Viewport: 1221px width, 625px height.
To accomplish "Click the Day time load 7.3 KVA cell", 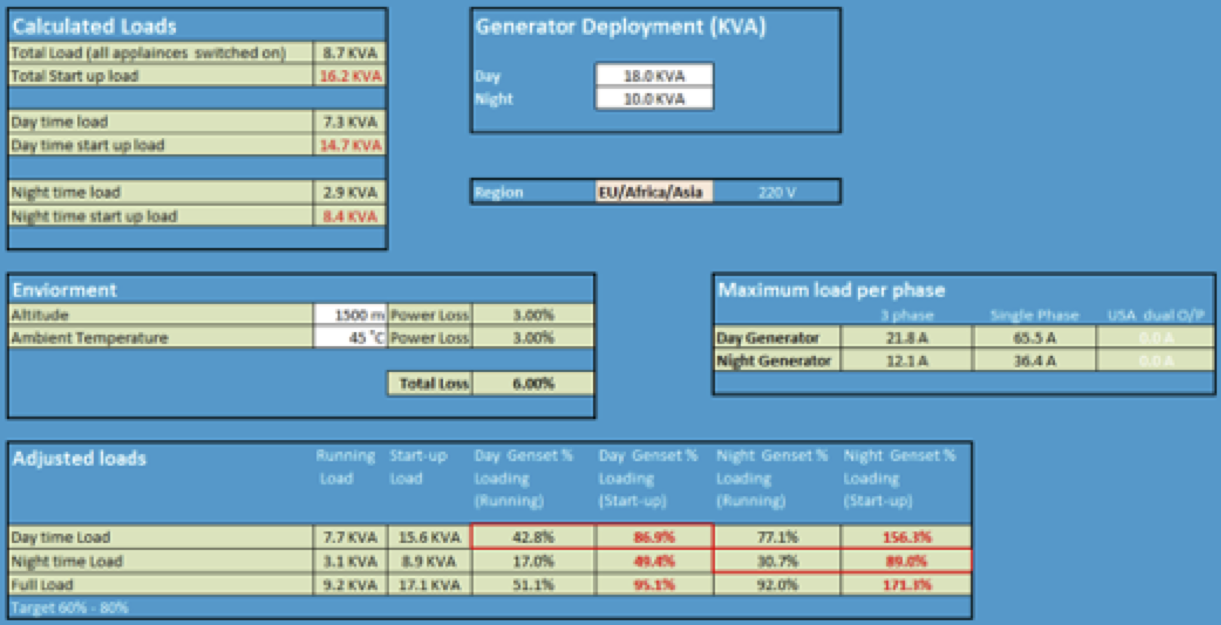I will (x=350, y=122).
